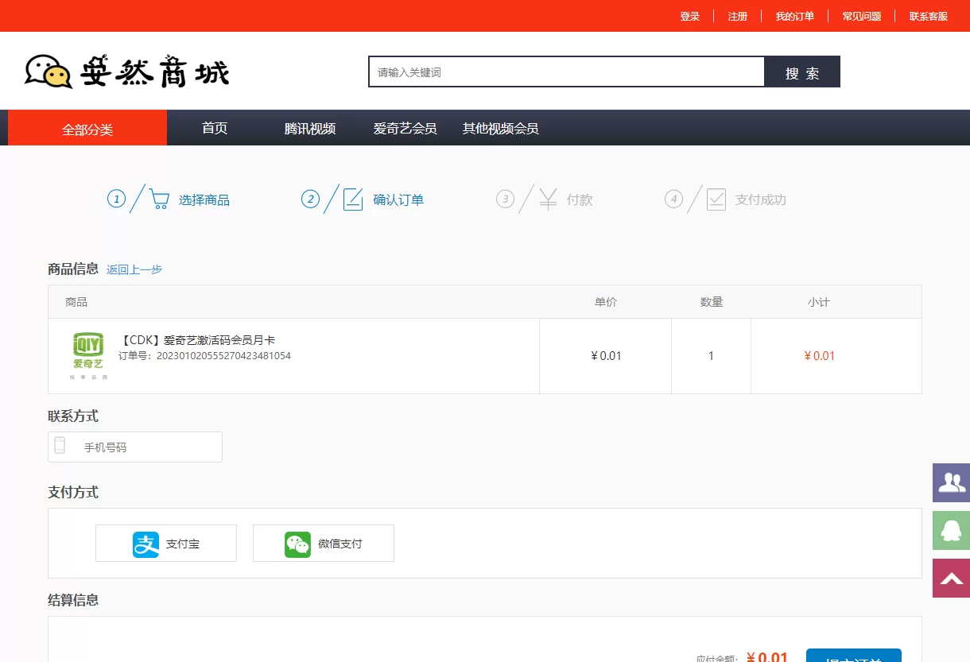970x662 pixels.
Task: Click the 小计 column header
Action: tap(819, 302)
